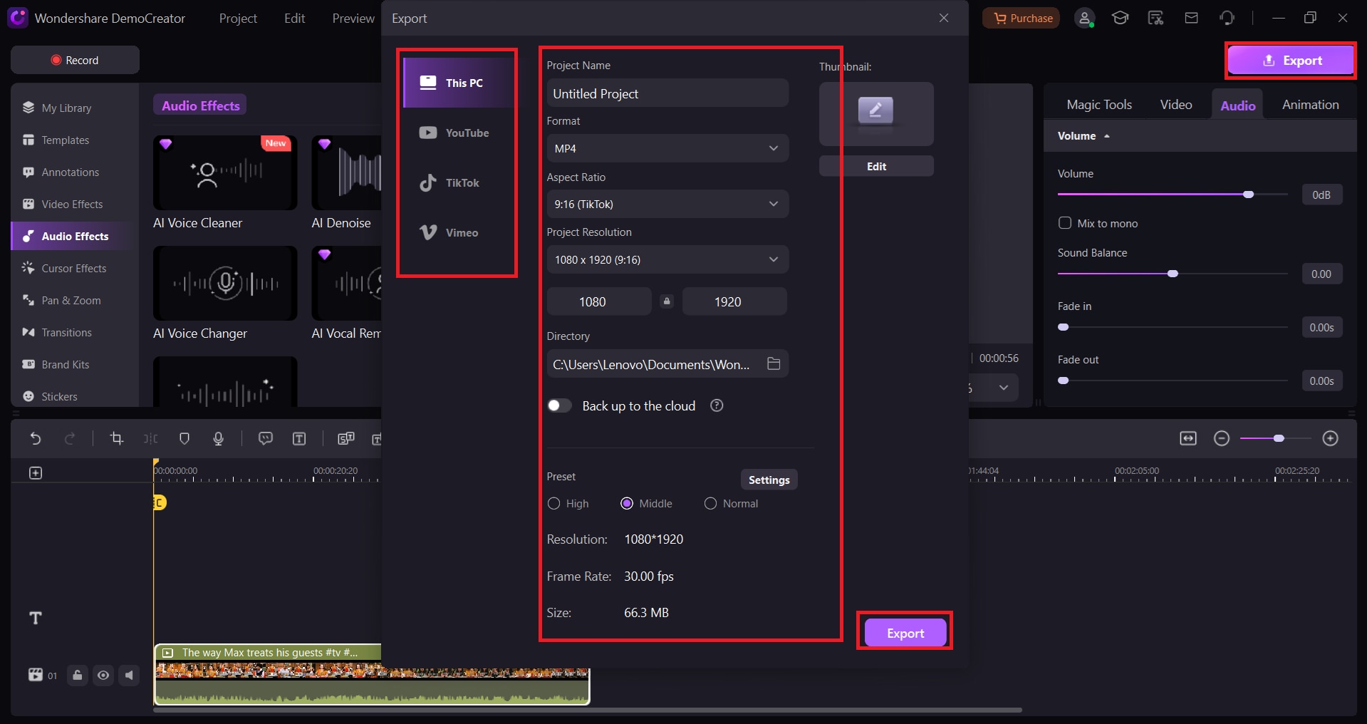Screen dimensions: 1367x724
Task: Click the Export button in the dialog
Action: [905, 633]
